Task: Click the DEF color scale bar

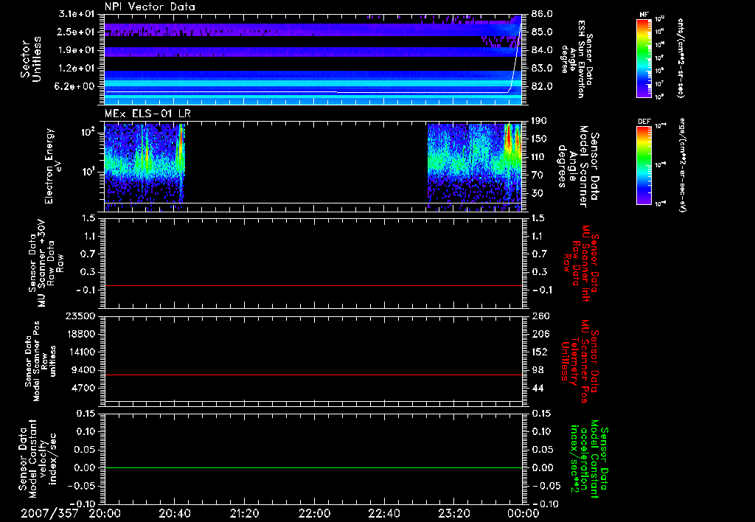Action: click(643, 164)
